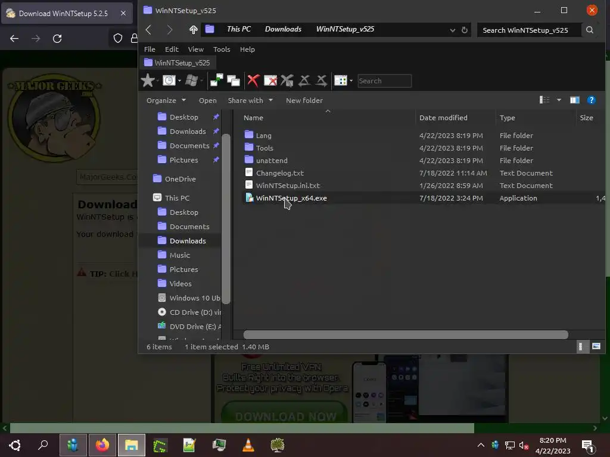The width and height of the screenshot is (610, 457).
Task: Reload the page in the browser window
Action: point(57,39)
